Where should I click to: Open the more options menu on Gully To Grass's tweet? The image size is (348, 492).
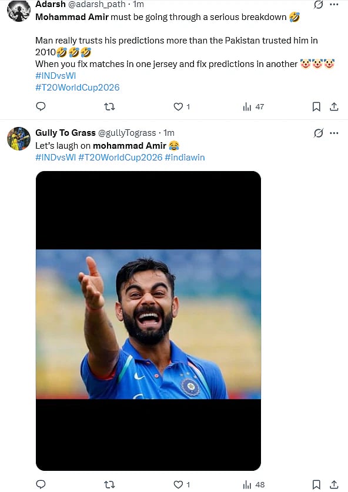click(x=334, y=133)
